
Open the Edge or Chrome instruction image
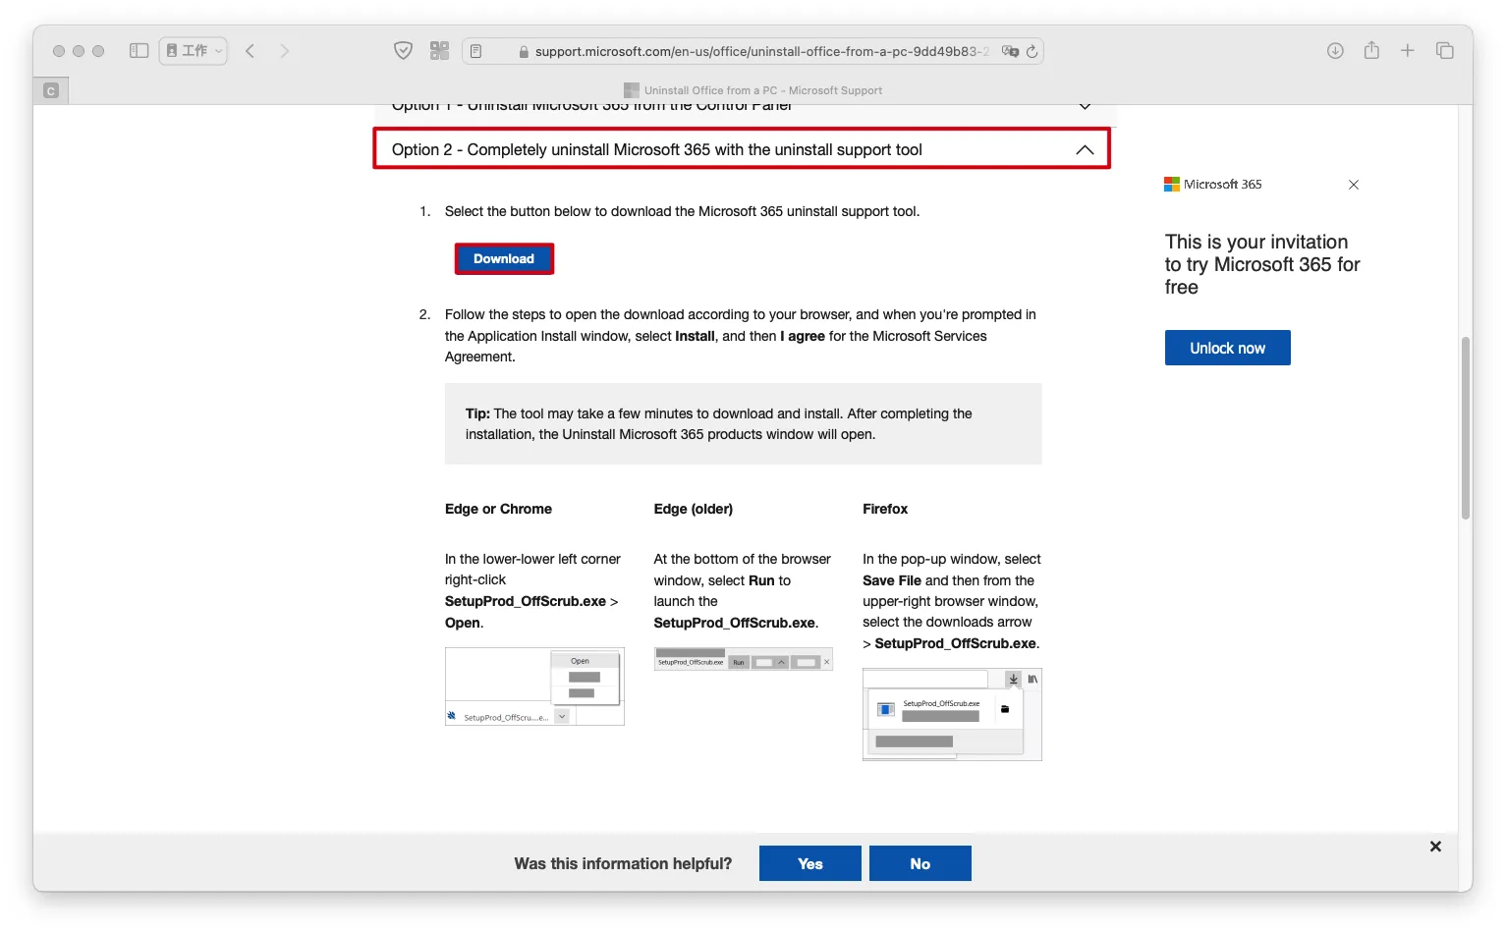tap(534, 686)
